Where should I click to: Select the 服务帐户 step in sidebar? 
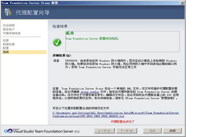click(9, 29)
